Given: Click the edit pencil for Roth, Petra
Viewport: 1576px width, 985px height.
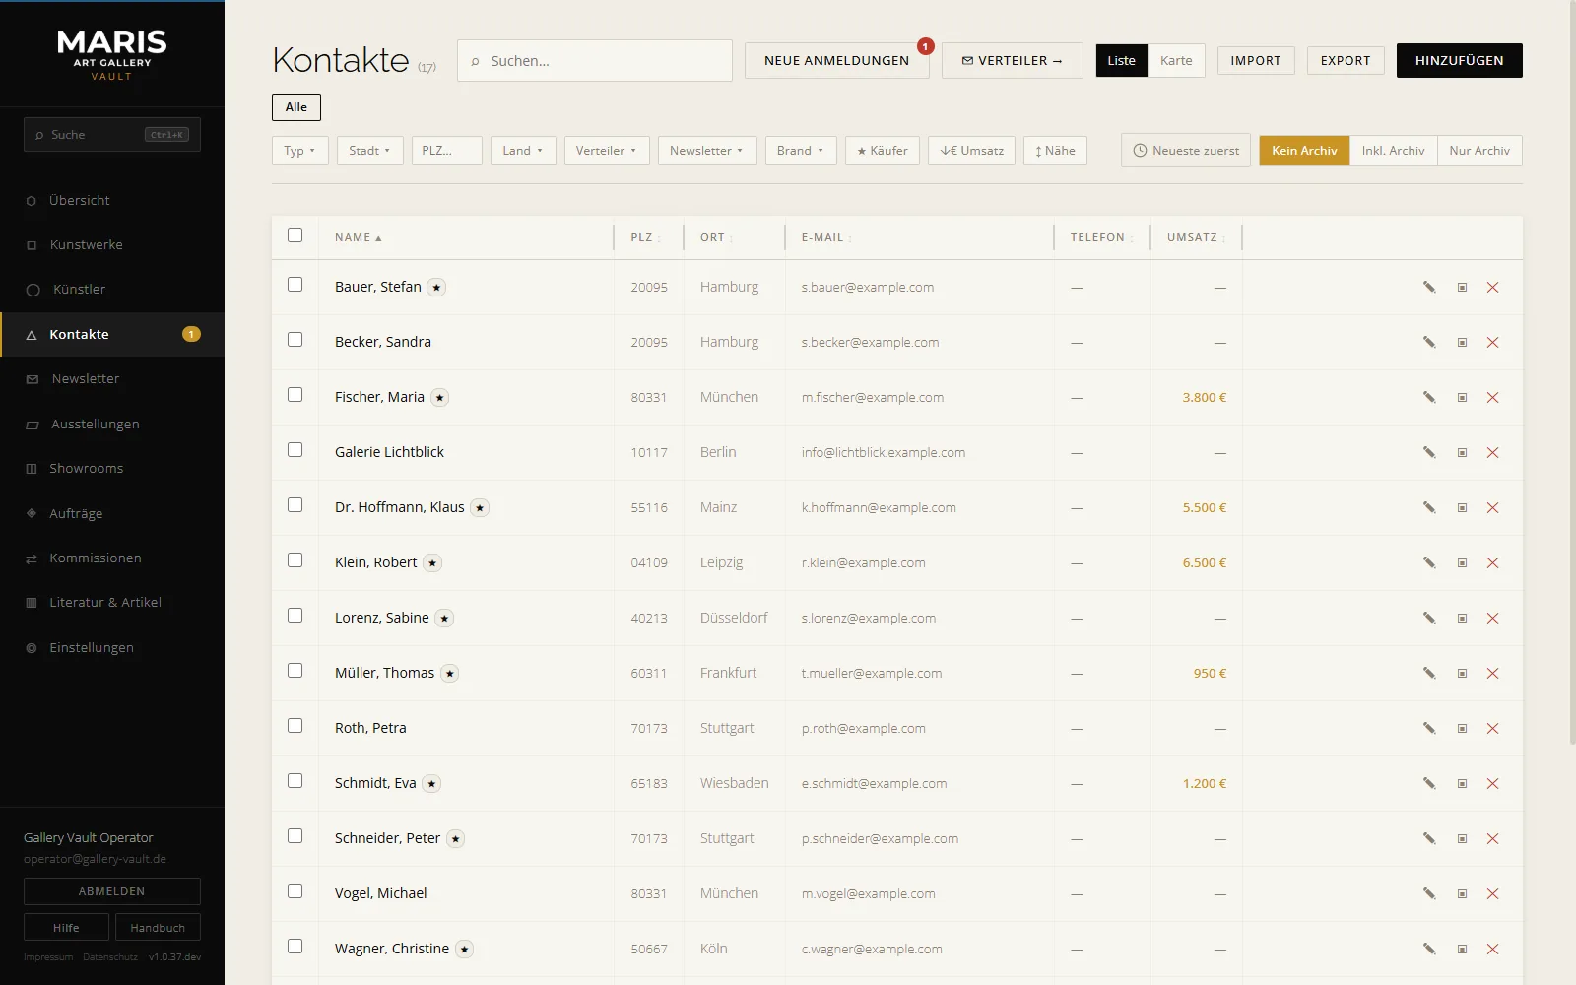Looking at the screenshot, I should point(1429,729).
